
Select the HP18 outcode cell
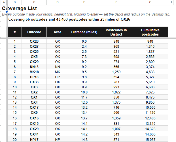(34, 77)
